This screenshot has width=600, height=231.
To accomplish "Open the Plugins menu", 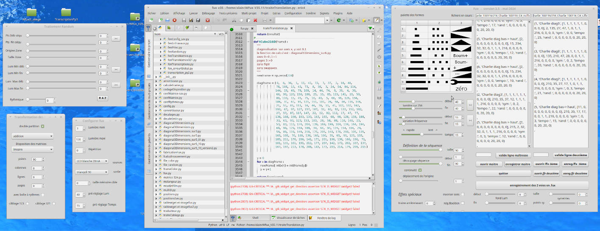I will click(x=338, y=13).
